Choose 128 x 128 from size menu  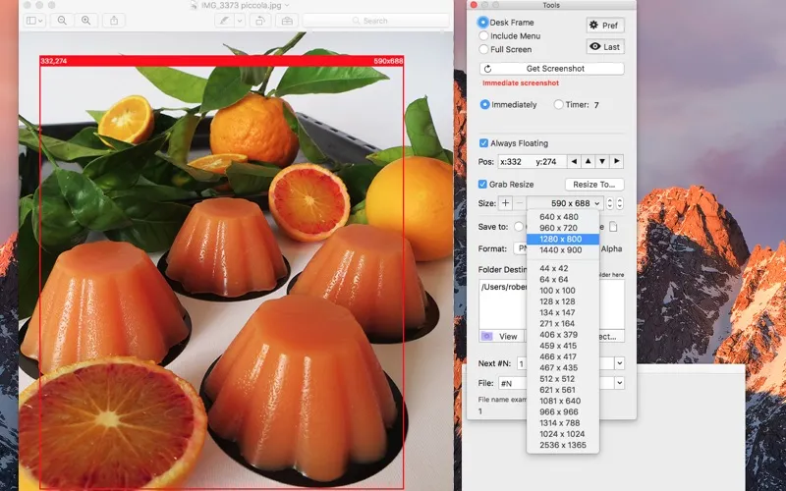tap(563, 301)
